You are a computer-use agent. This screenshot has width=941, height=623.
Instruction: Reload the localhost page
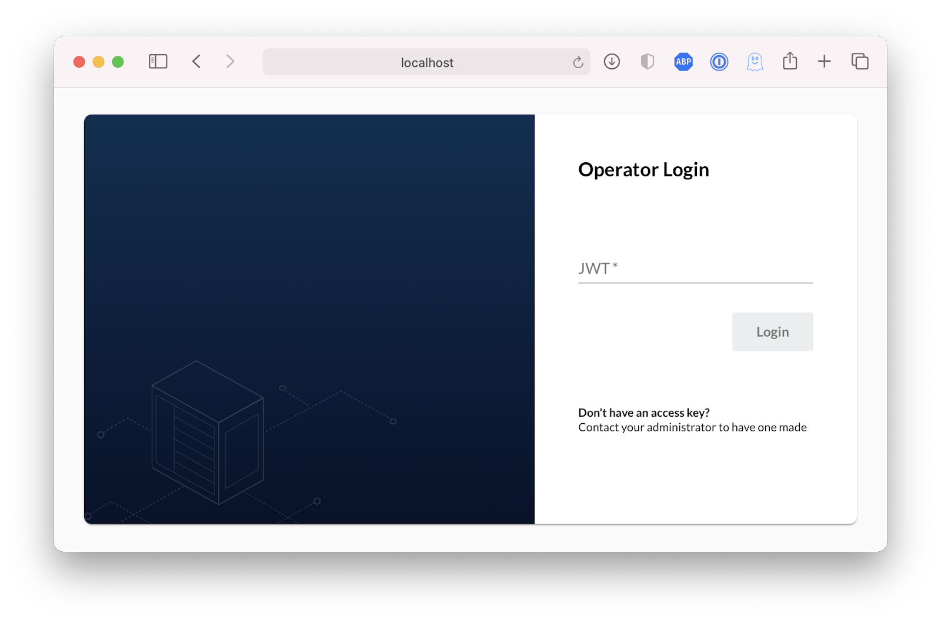coord(578,62)
